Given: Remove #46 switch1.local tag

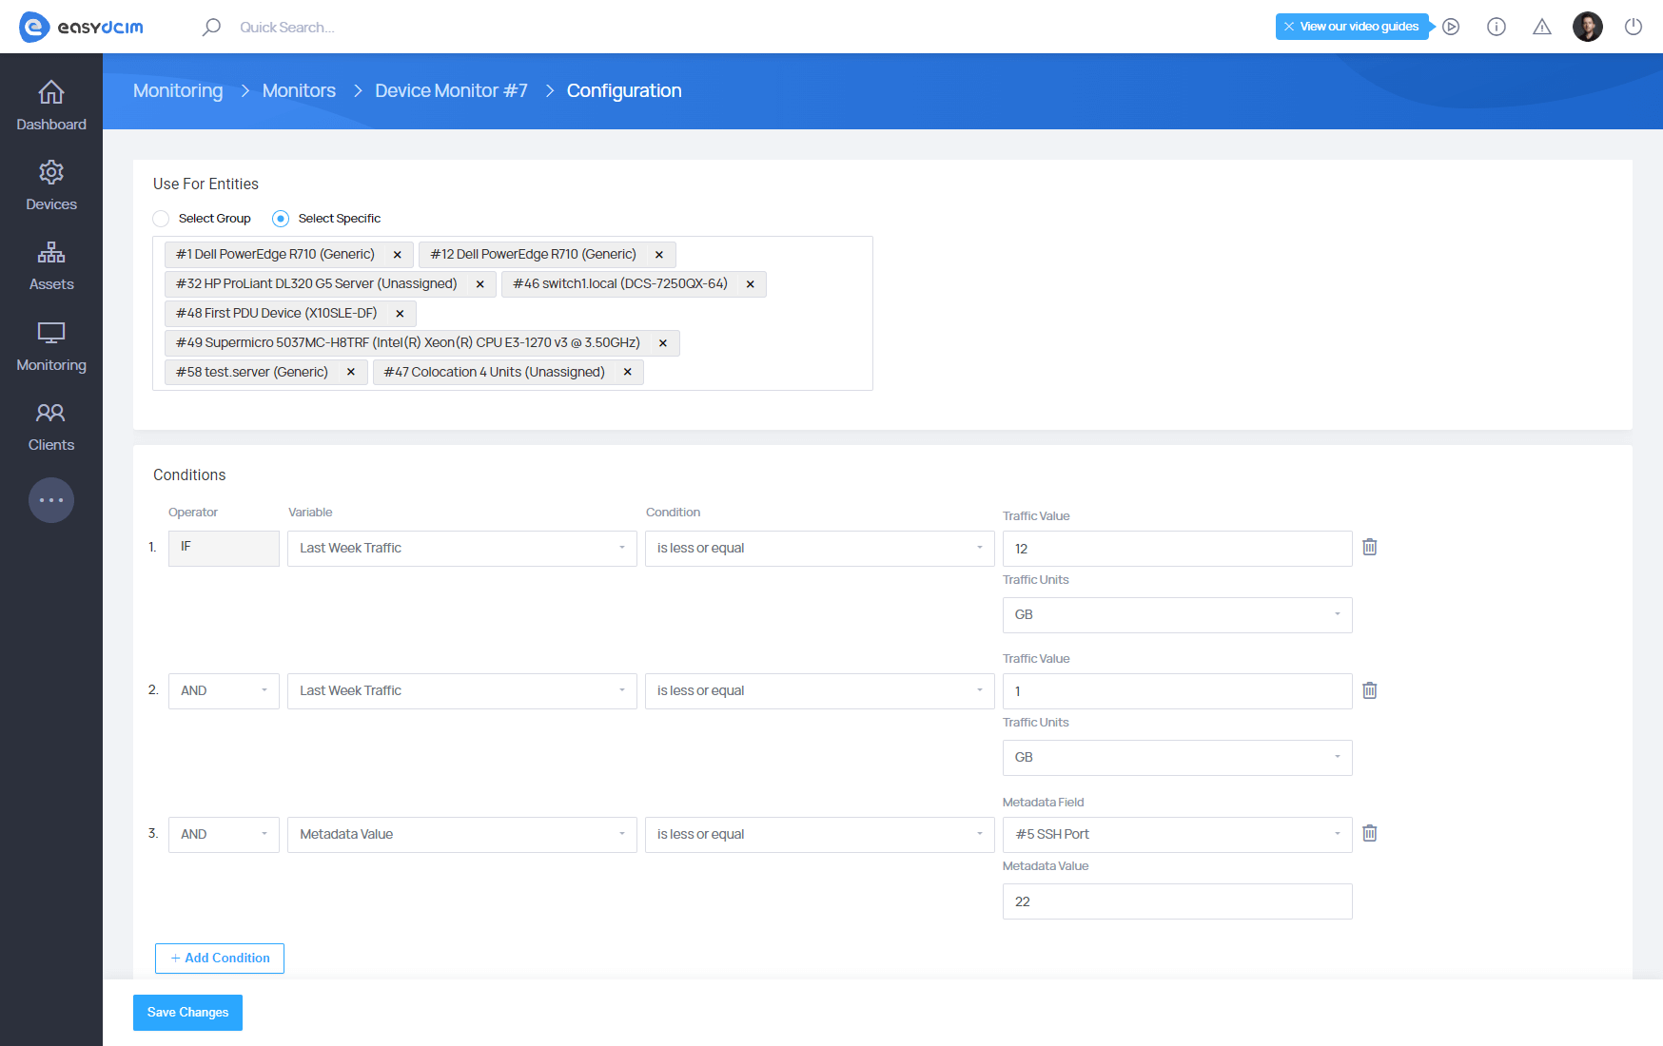Looking at the screenshot, I should pos(751,284).
